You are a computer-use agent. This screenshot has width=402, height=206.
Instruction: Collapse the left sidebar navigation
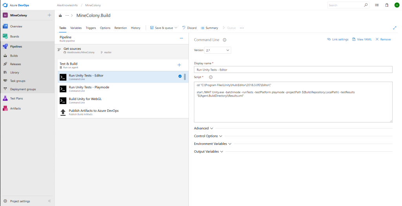[x=49, y=201]
